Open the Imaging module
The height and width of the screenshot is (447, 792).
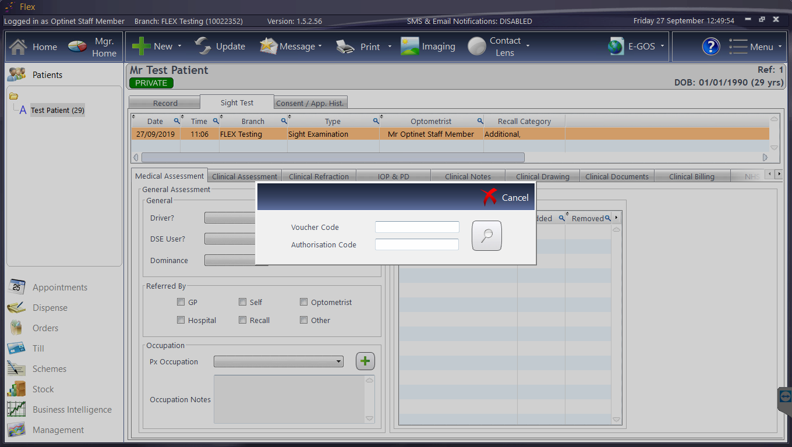click(x=429, y=46)
